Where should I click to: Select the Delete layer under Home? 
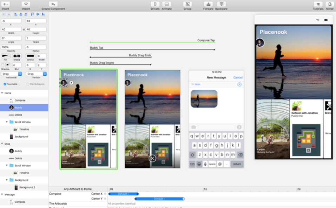(x=24, y=115)
